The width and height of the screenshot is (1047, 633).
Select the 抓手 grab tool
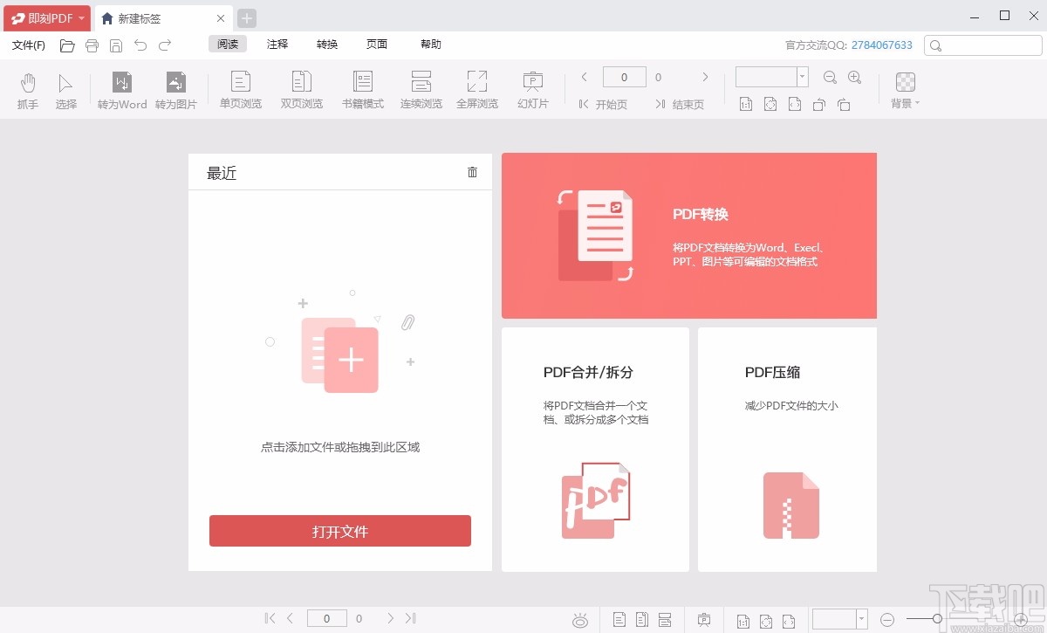click(27, 89)
